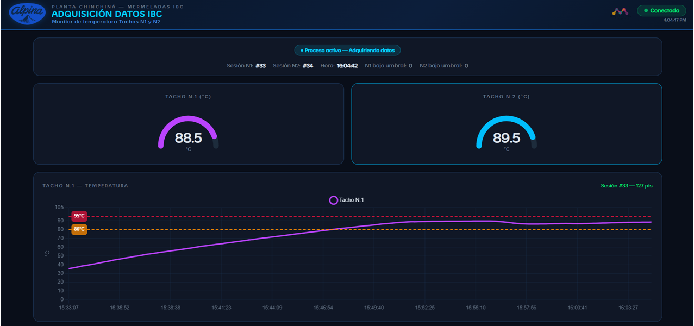This screenshot has height=326, width=694.
Task: Click the 15:46:54 x-axis time label
Action: tap(323, 308)
